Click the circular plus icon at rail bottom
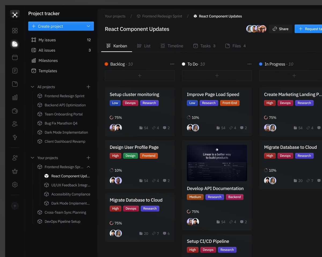This screenshot has height=257, width=322. [15, 206]
